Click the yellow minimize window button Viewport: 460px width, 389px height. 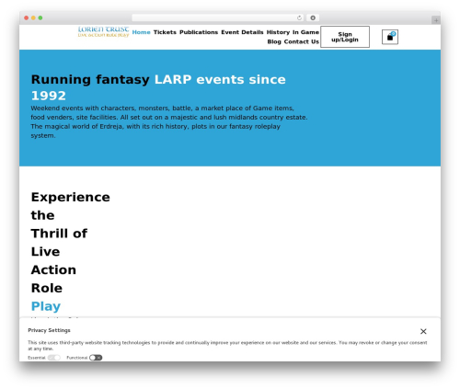coord(33,17)
